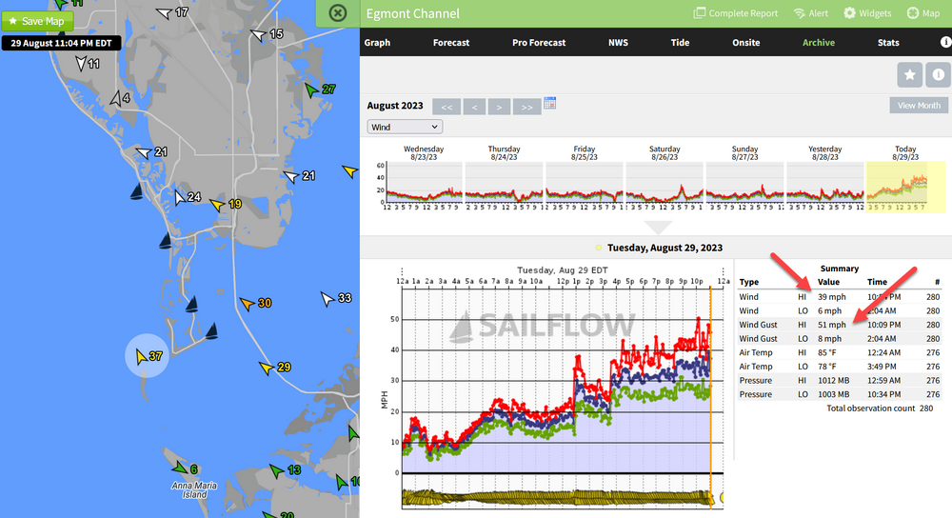Click the Tuesday, August 29, 2023 heading
The width and height of the screenshot is (952, 518).
click(x=664, y=248)
